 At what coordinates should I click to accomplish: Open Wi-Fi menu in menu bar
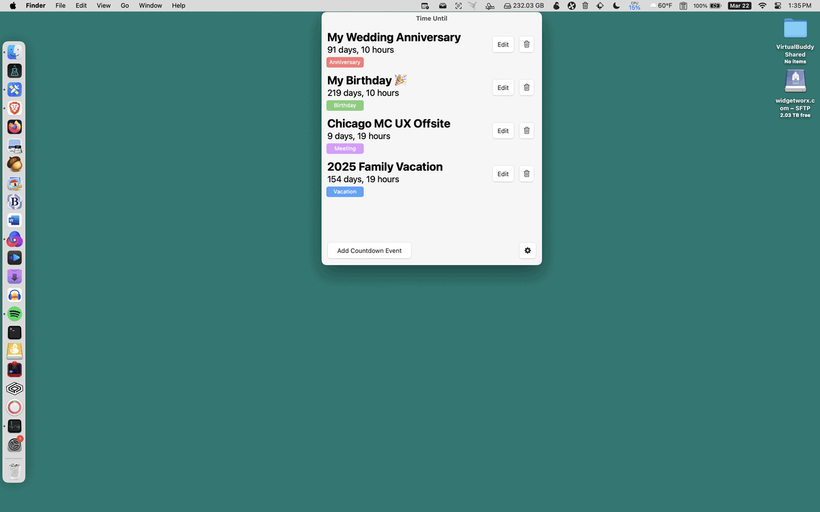[762, 5]
